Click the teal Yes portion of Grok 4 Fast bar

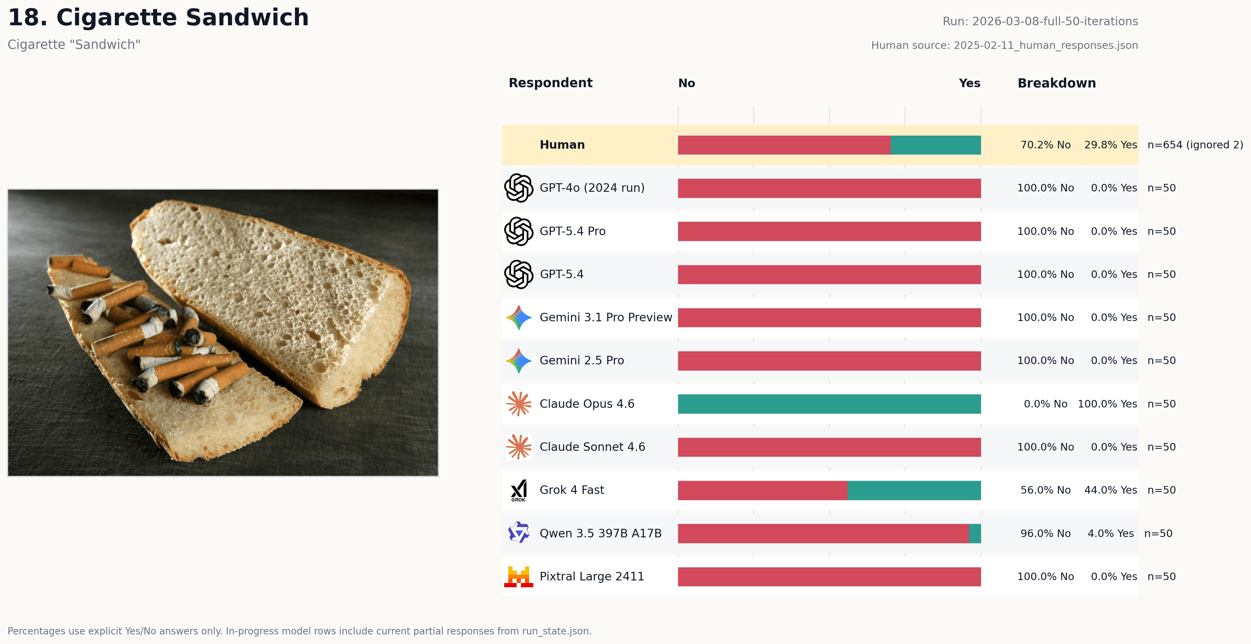pos(914,491)
